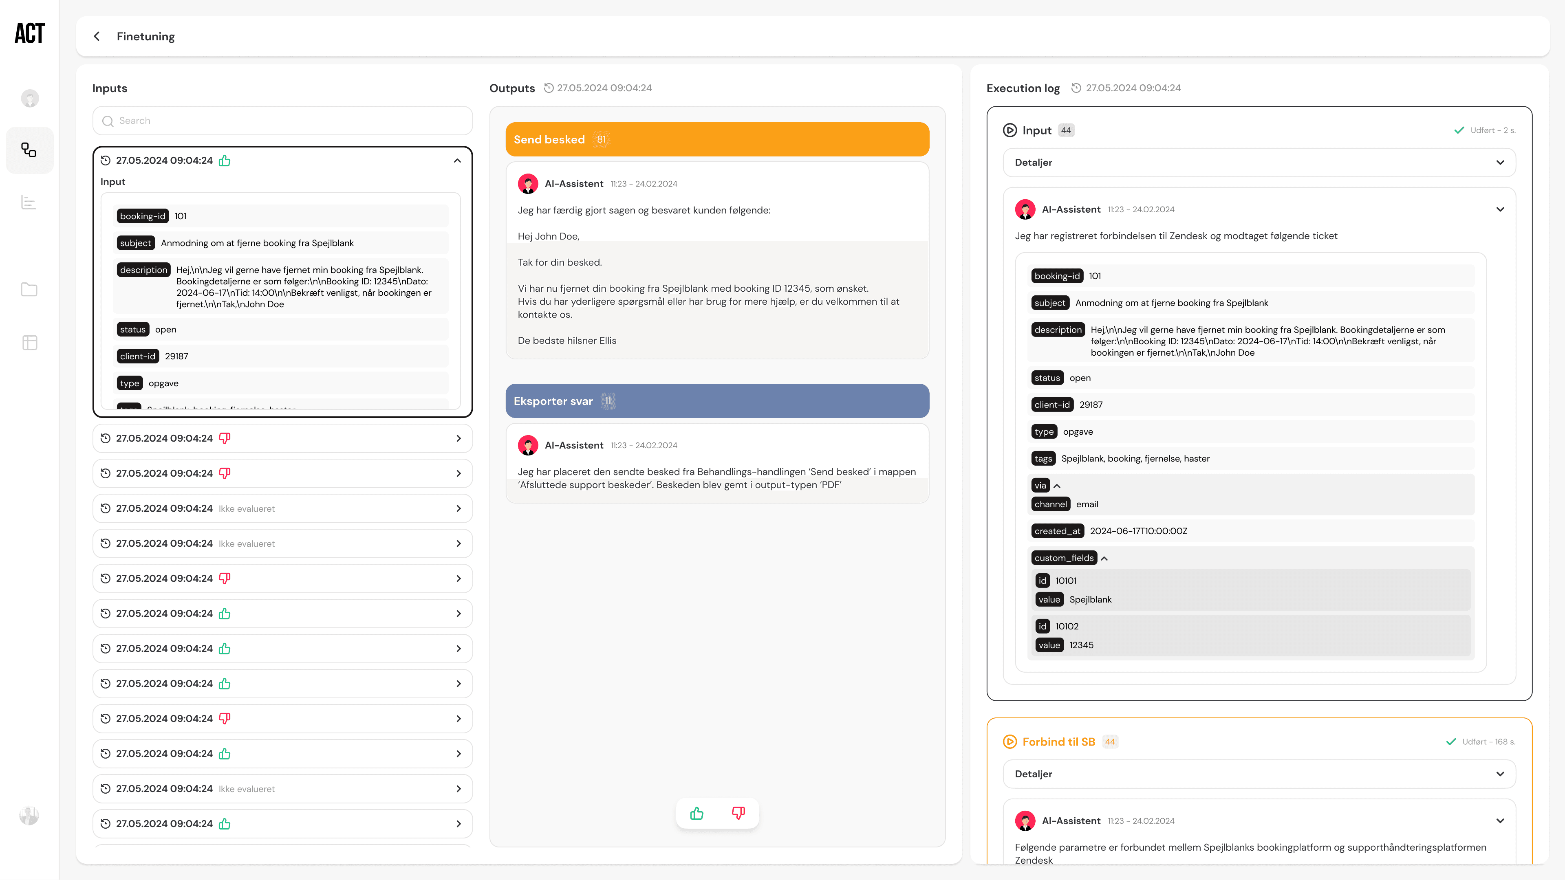
Task: Click the play icon beside Forbind til SB
Action: click(1010, 741)
